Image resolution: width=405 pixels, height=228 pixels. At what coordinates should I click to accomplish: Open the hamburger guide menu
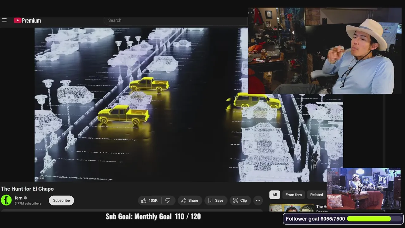(x=4, y=20)
